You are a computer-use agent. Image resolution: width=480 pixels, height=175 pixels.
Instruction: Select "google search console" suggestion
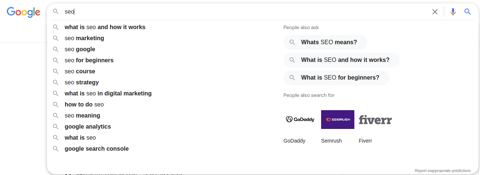[96, 148]
